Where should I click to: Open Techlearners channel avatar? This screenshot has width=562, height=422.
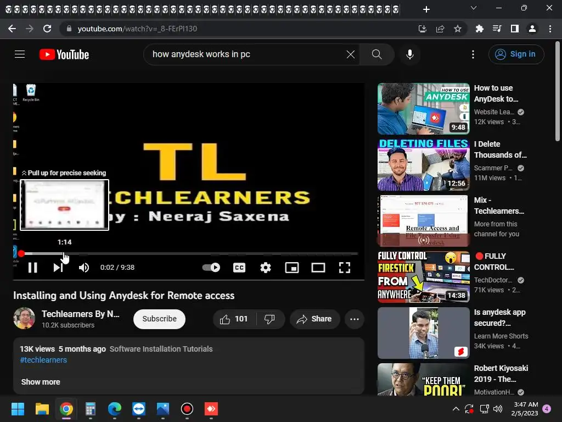click(24, 318)
